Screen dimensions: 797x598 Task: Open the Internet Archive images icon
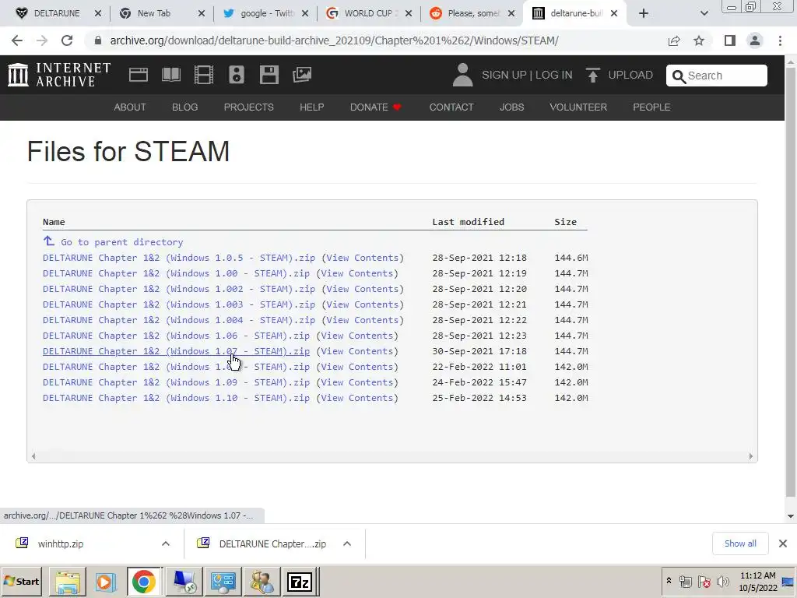click(302, 75)
